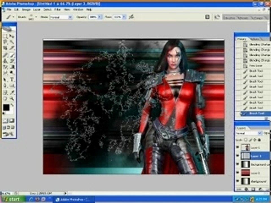Open the Edit menu
This screenshot has width=271, height=203.
pyautogui.click(x=17, y=10)
